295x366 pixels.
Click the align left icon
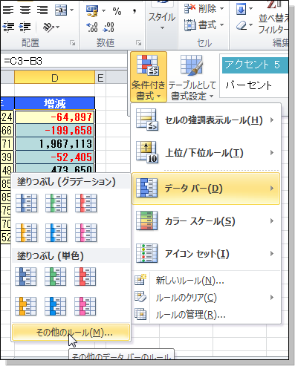[8, 10]
